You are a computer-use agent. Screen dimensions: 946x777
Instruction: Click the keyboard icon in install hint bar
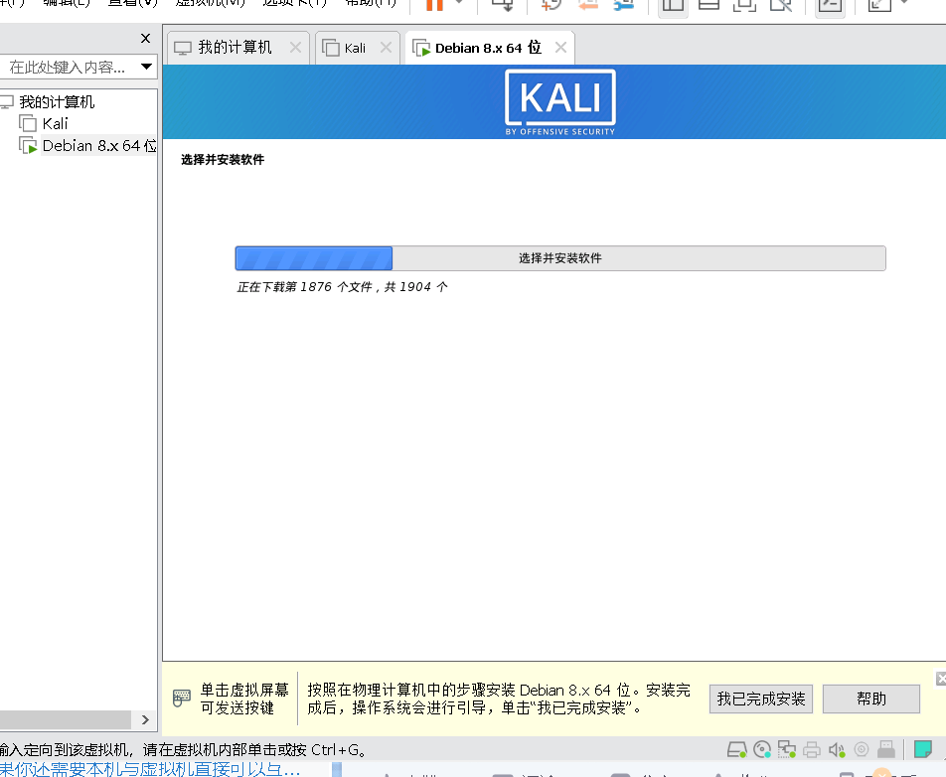click(182, 698)
